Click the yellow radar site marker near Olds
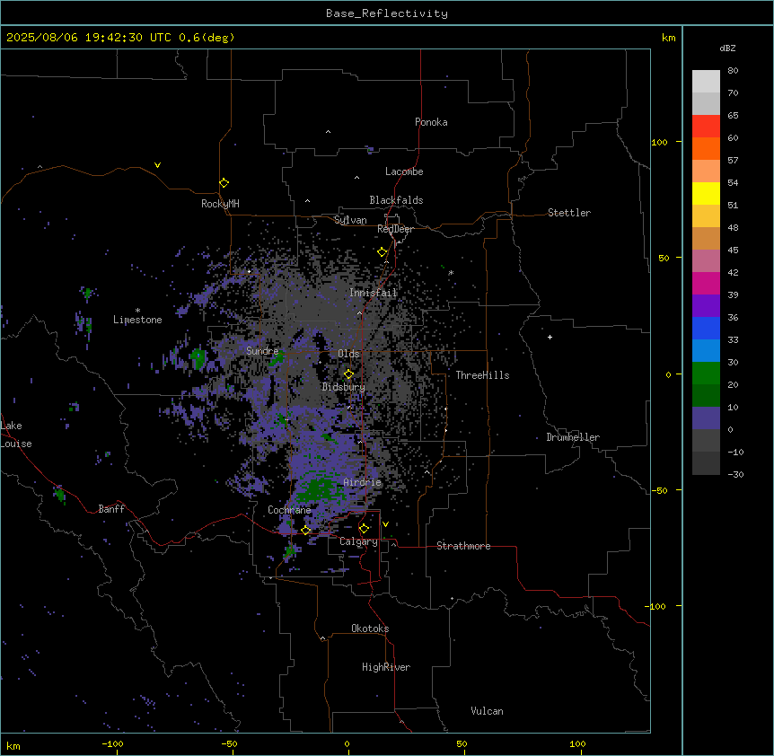This screenshot has height=756, width=774. [348, 374]
